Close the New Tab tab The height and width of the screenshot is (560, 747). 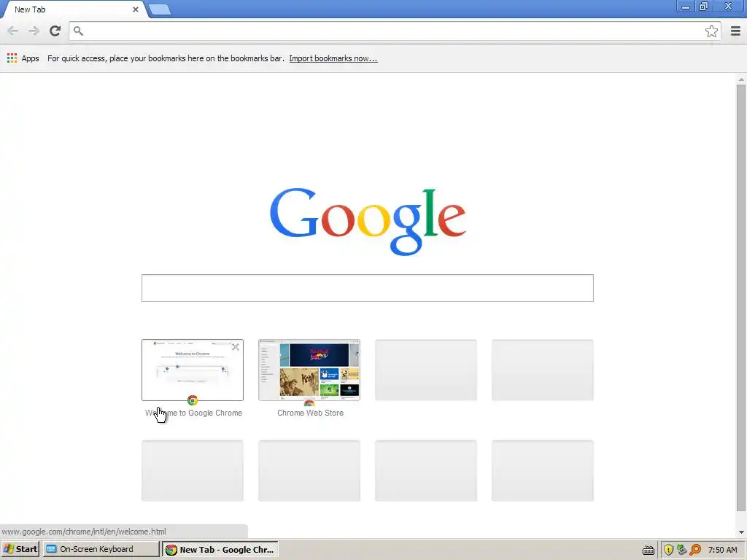click(x=135, y=9)
